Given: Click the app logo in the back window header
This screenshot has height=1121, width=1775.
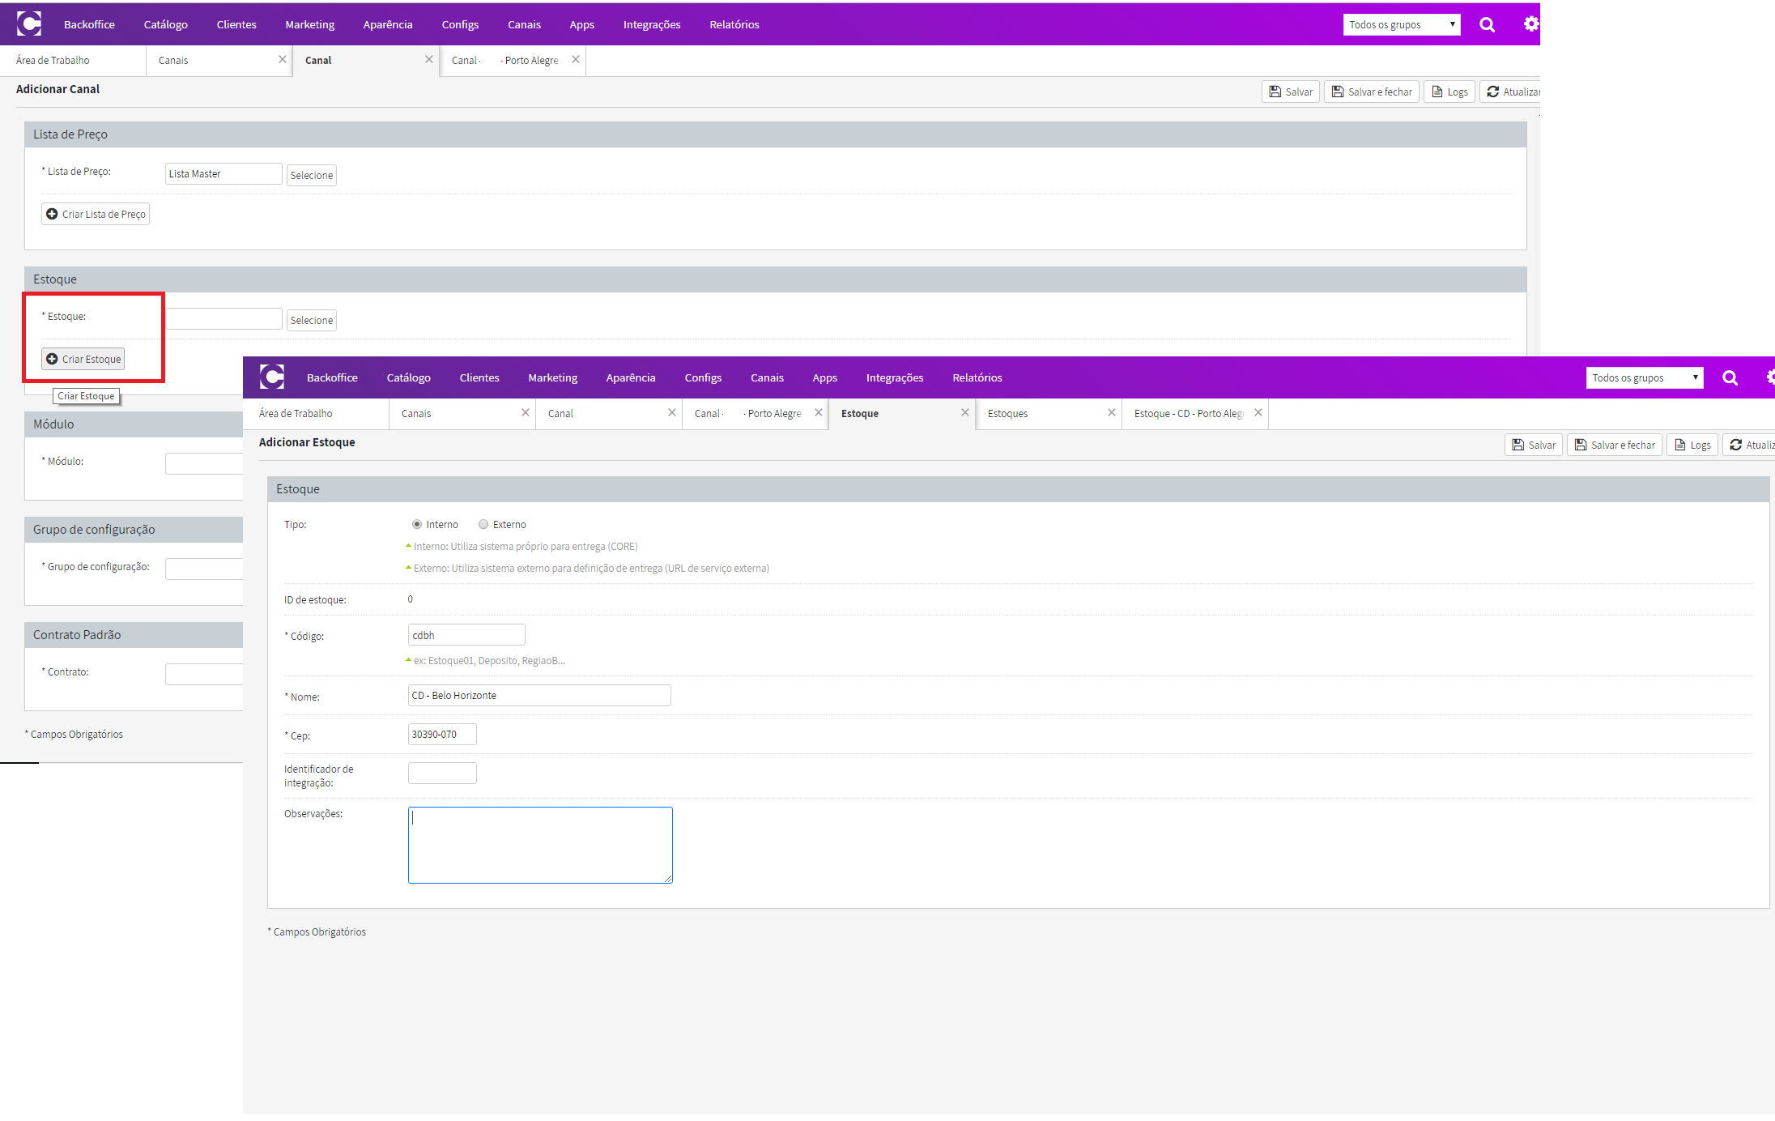Looking at the screenshot, I should coord(29,23).
